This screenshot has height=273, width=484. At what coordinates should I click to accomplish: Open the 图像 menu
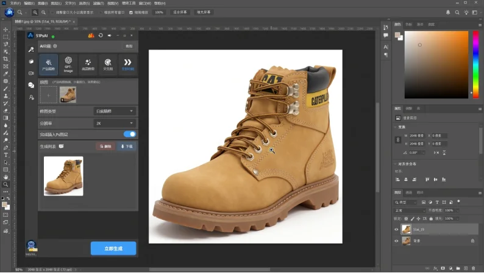point(43,3)
